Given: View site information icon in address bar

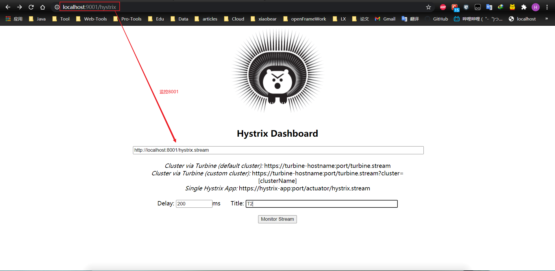Looking at the screenshot, I should (x=57, y=7).
